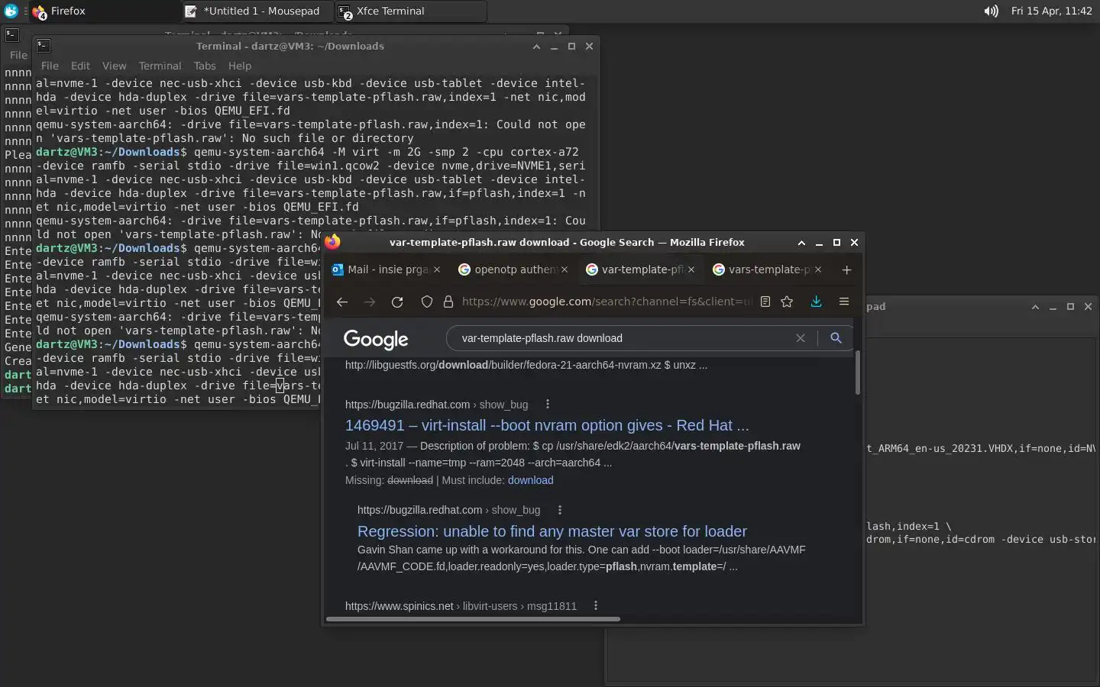Minimize the Mousepad window at right
Screen dimensions: 1100x687
point(1053,306)
